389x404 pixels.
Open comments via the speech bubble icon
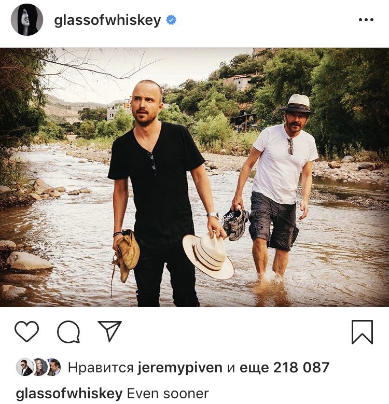pyautogui.click(x=68, y=331)
